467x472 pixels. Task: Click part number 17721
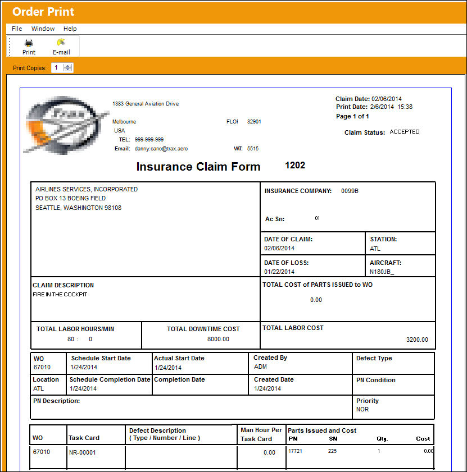(295, 451)
